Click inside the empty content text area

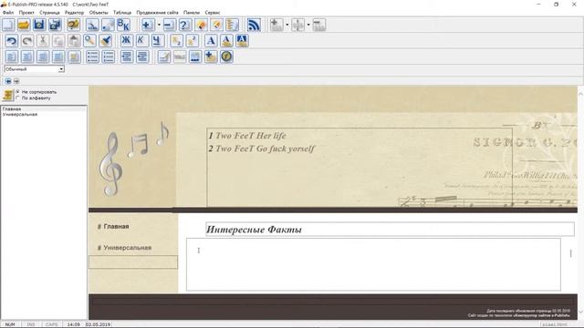(373, 264)
